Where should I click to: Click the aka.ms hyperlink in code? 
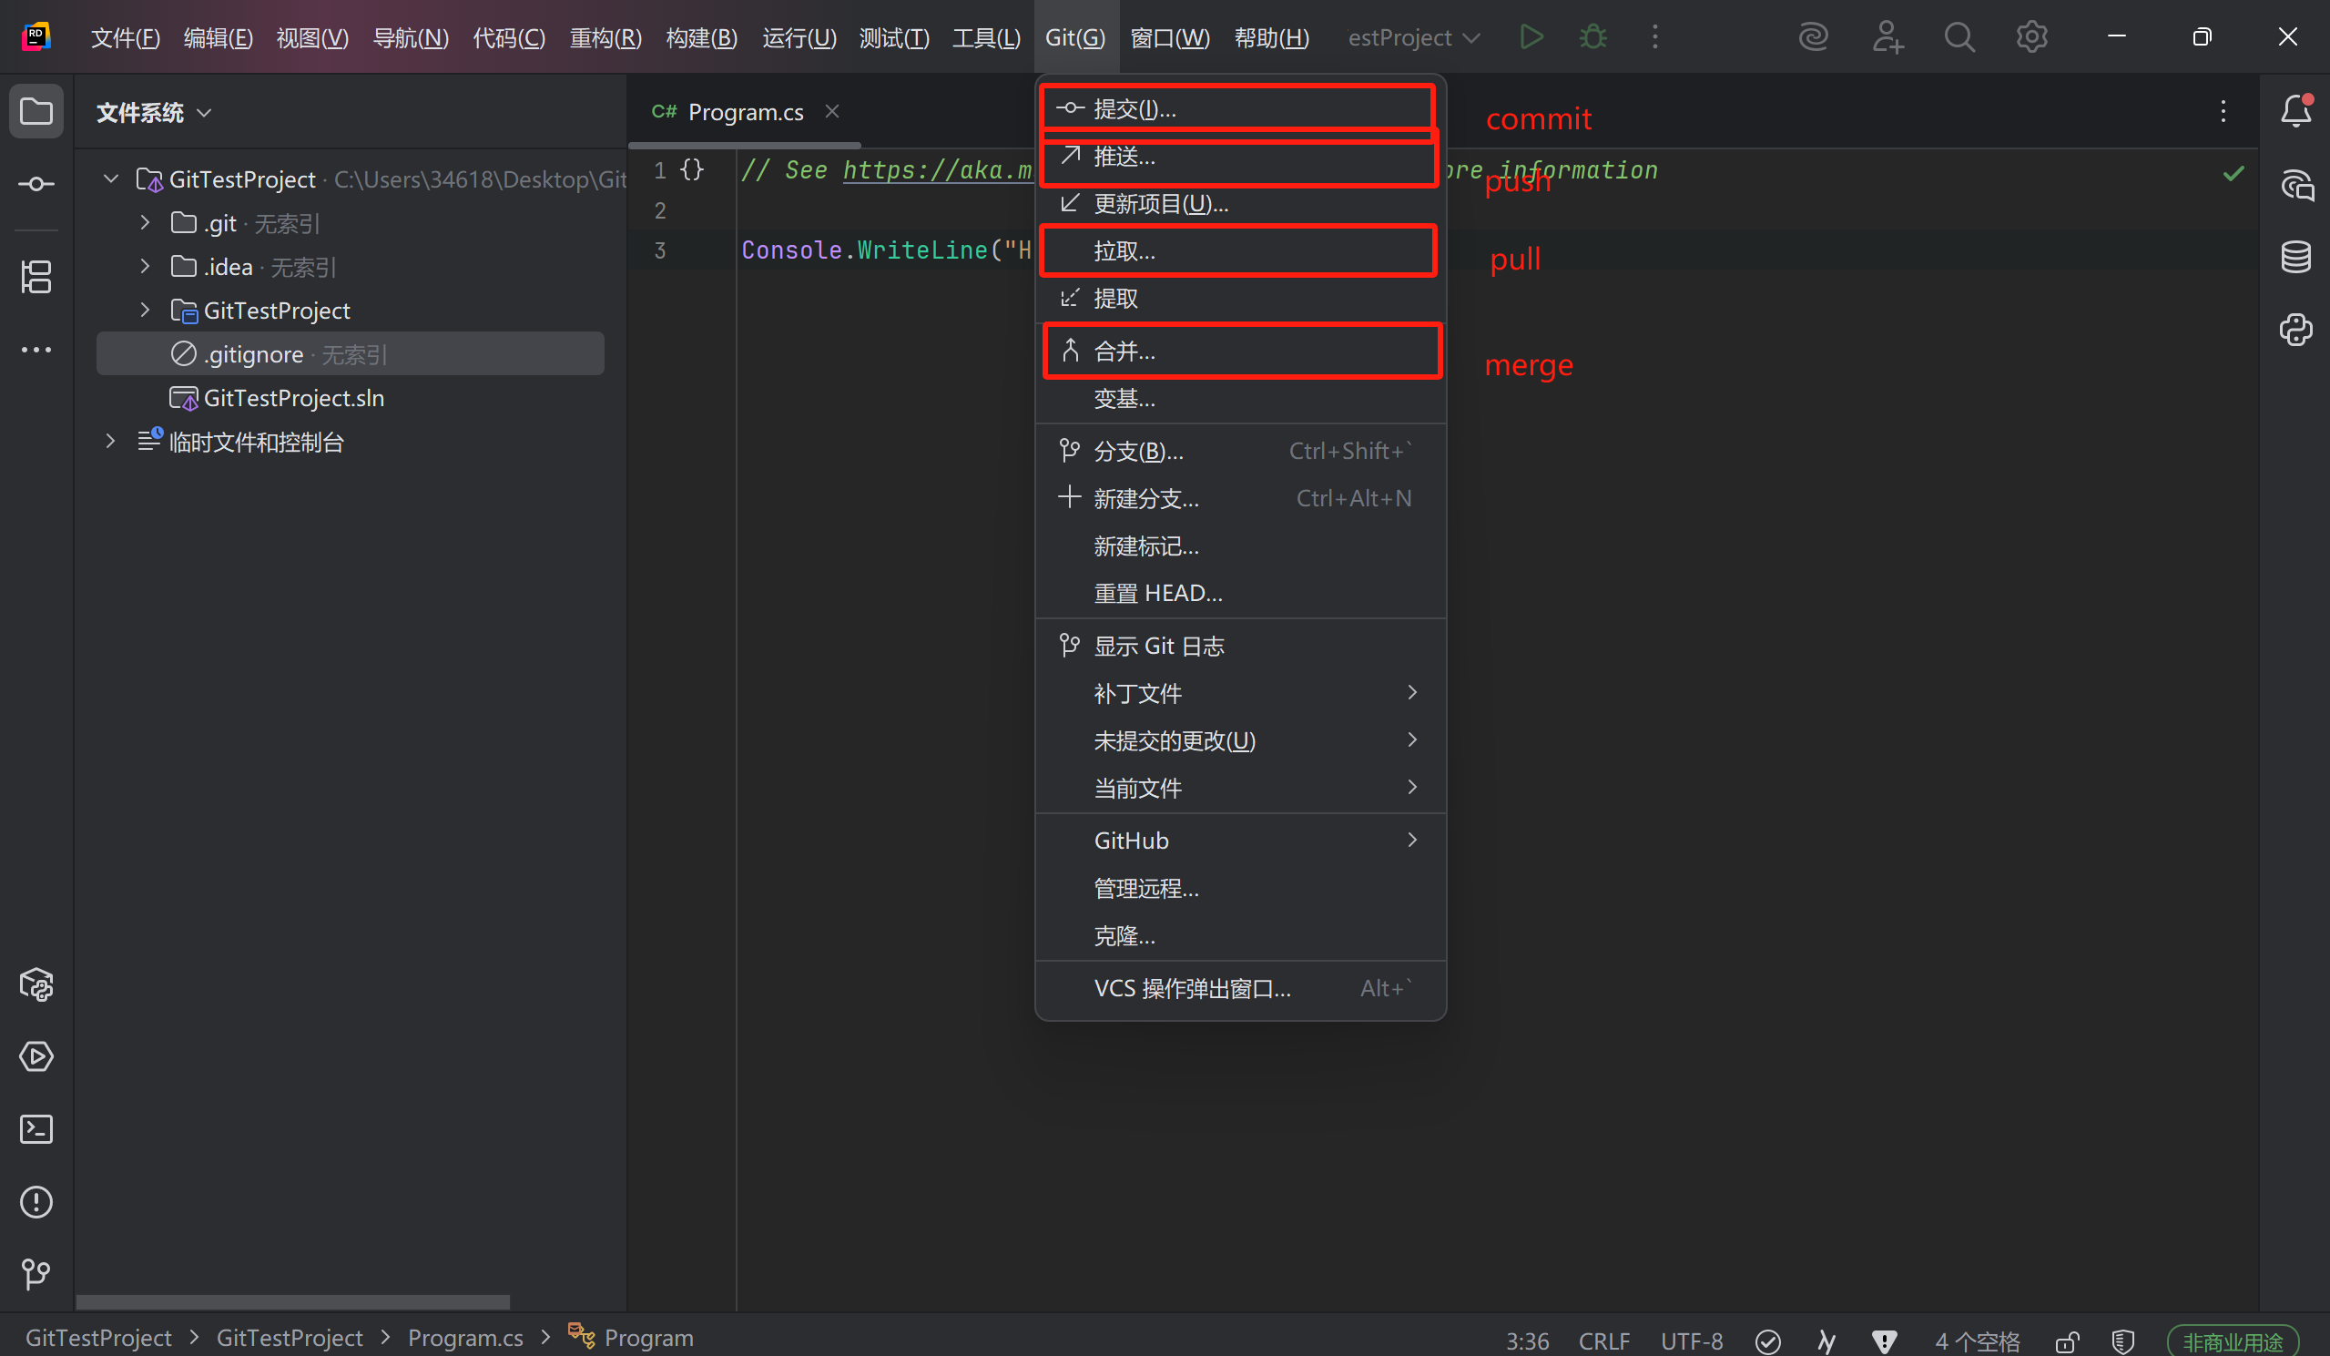936,170
